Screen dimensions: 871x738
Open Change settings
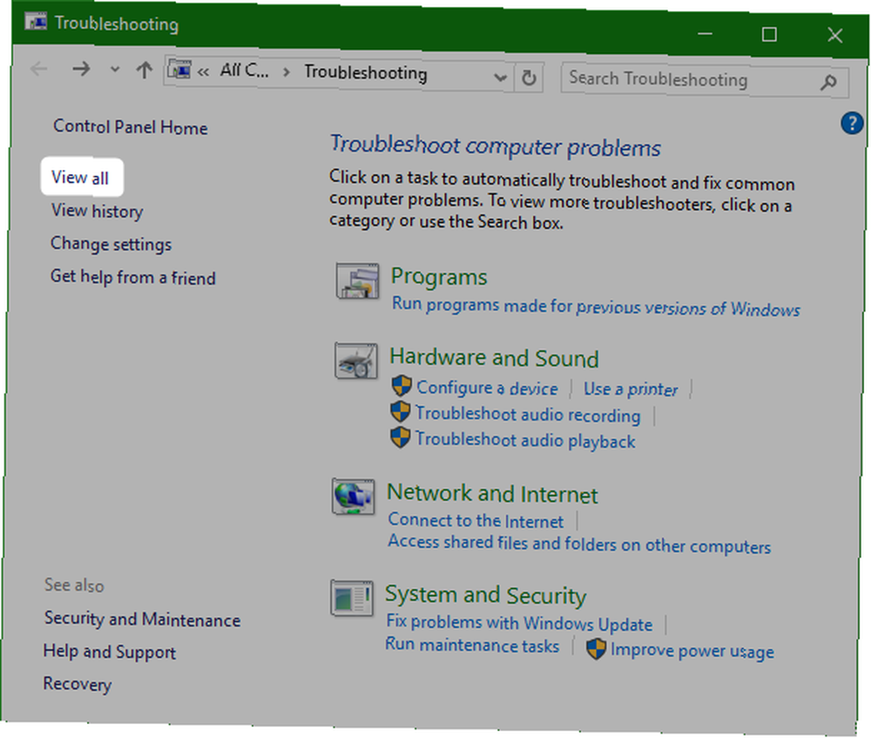pos(111,244)
